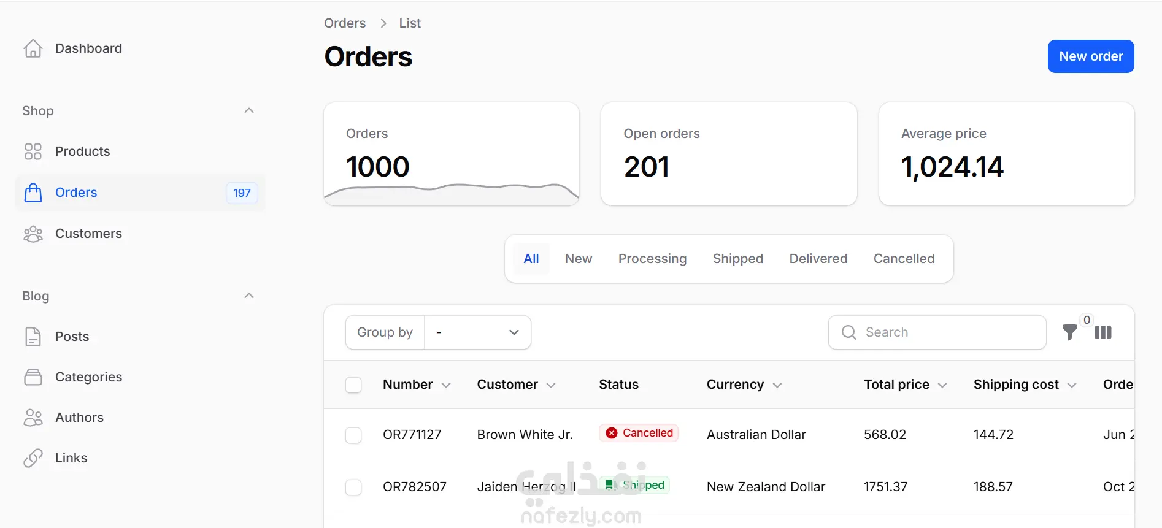
Task: Click the Orders breadcrumb link
Action: [x=345, y=23]
